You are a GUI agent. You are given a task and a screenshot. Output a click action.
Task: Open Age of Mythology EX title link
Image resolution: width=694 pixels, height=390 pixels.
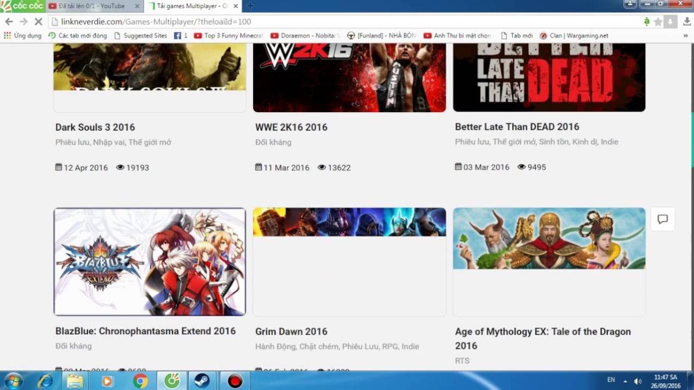543,339
